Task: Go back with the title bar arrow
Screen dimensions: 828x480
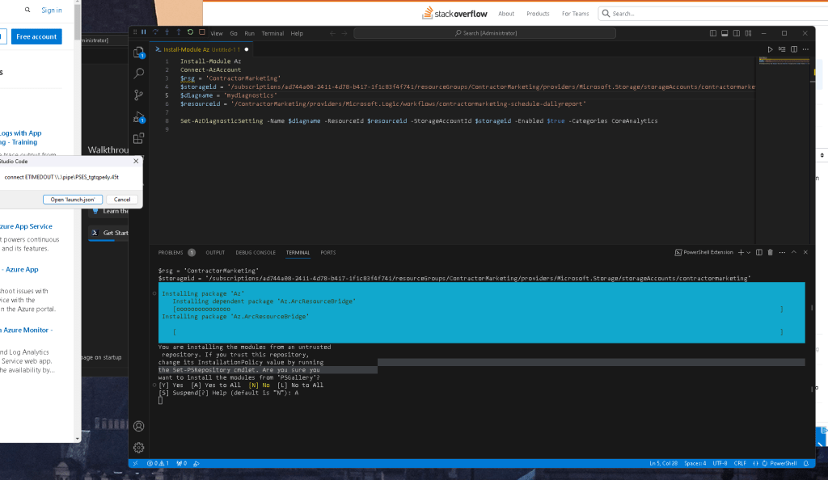Action: pos(332,33)
